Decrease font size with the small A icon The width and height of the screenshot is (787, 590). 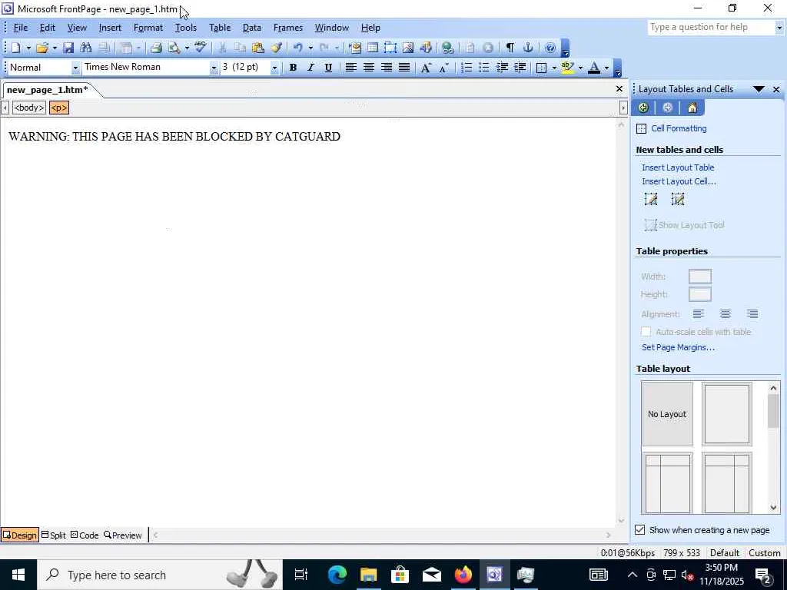click(443, 68)
